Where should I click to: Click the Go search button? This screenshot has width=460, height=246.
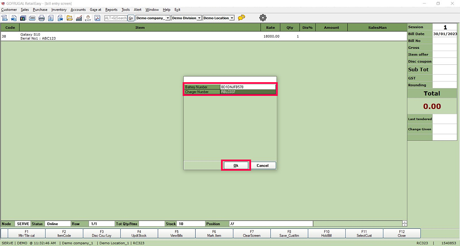131,18
